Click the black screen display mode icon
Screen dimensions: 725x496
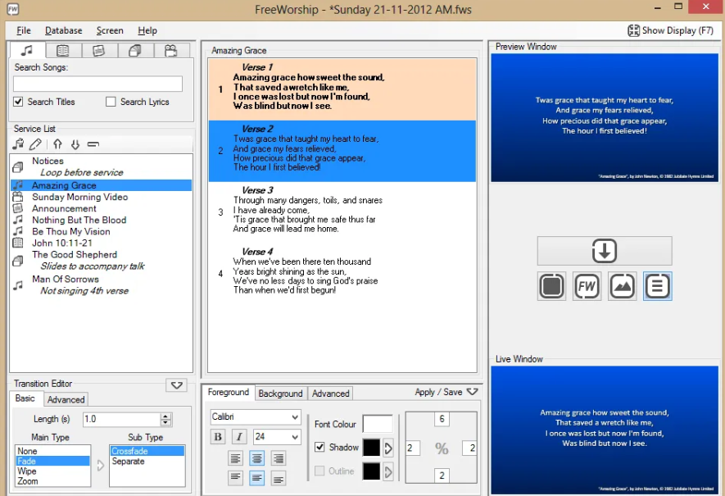click(x=551, y=286)
